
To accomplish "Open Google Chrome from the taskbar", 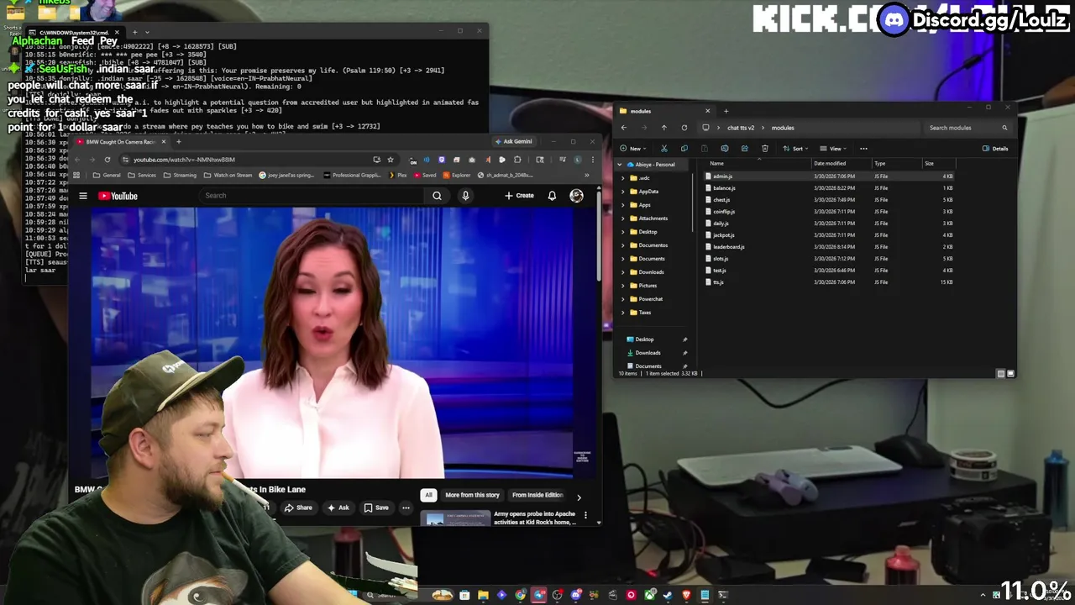I will coord(520,595).
